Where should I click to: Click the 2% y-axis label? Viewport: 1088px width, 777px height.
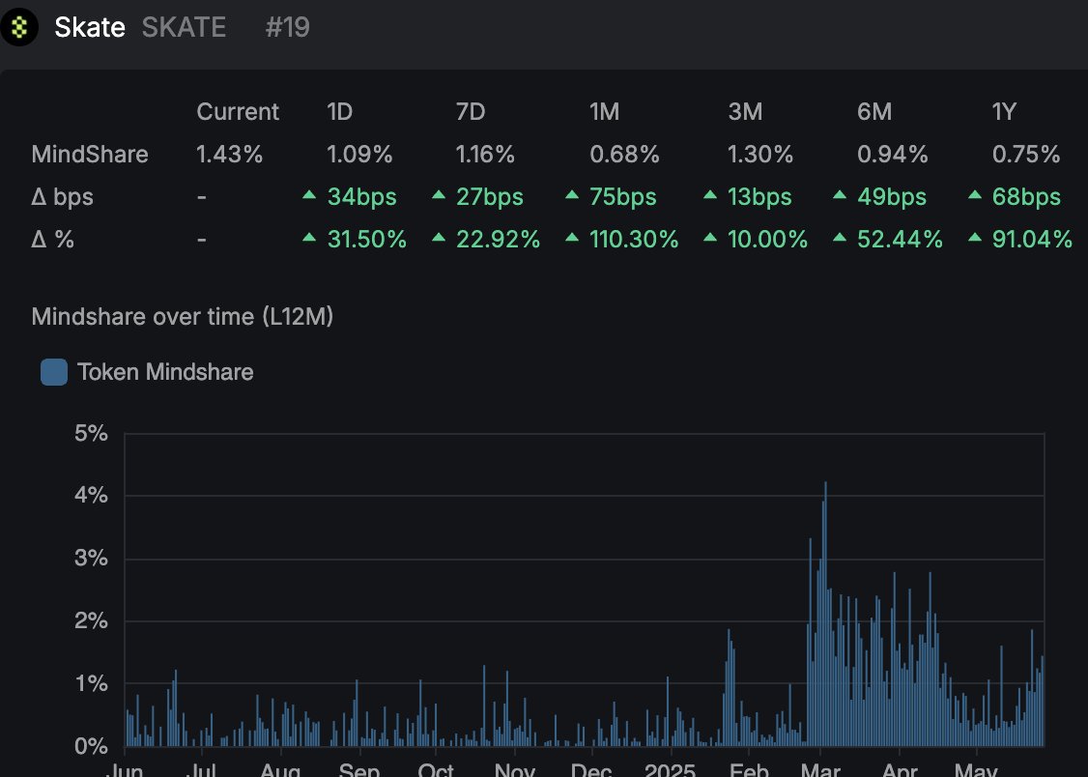[92, 620]
